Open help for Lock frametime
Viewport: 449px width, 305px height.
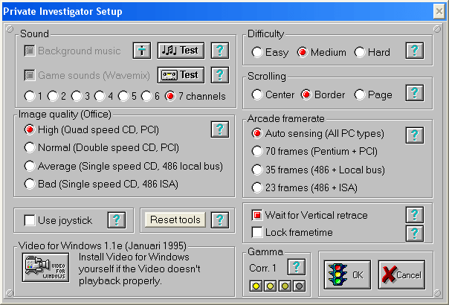coord(415,234)
